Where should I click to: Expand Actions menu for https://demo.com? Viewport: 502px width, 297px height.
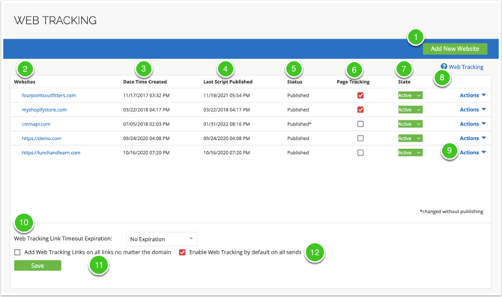[x=473, y=138]
